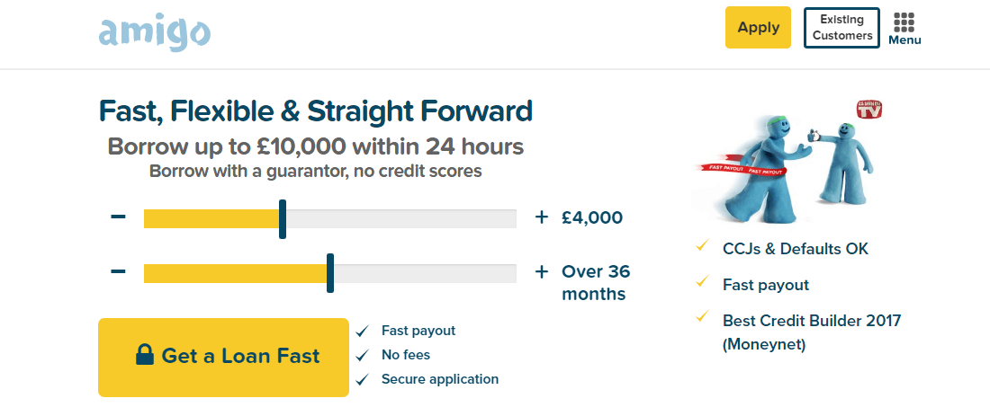Open Existing Customers page
This screenshot has width=990, height=416.
pyautogui.click(x=841, y=28)
